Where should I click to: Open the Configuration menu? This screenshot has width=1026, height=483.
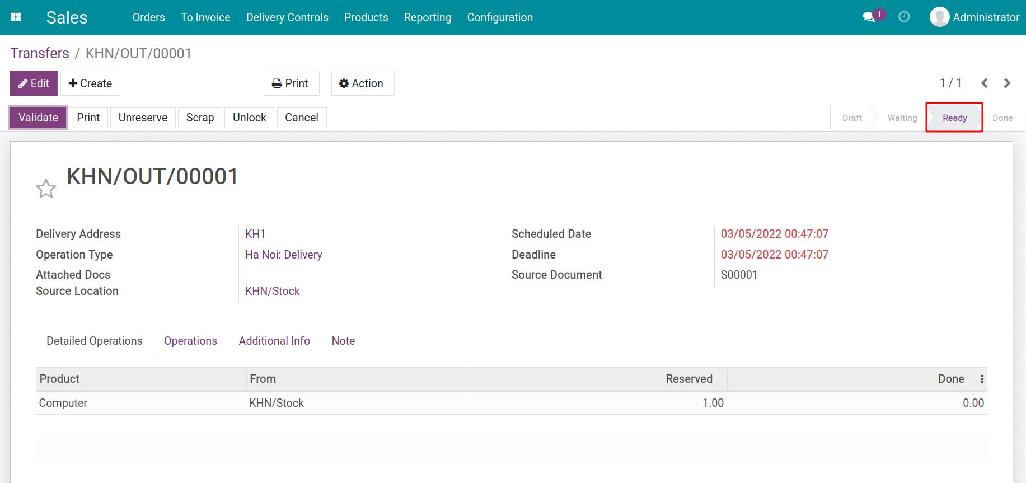pyautogui.click(x=499, y=17)
